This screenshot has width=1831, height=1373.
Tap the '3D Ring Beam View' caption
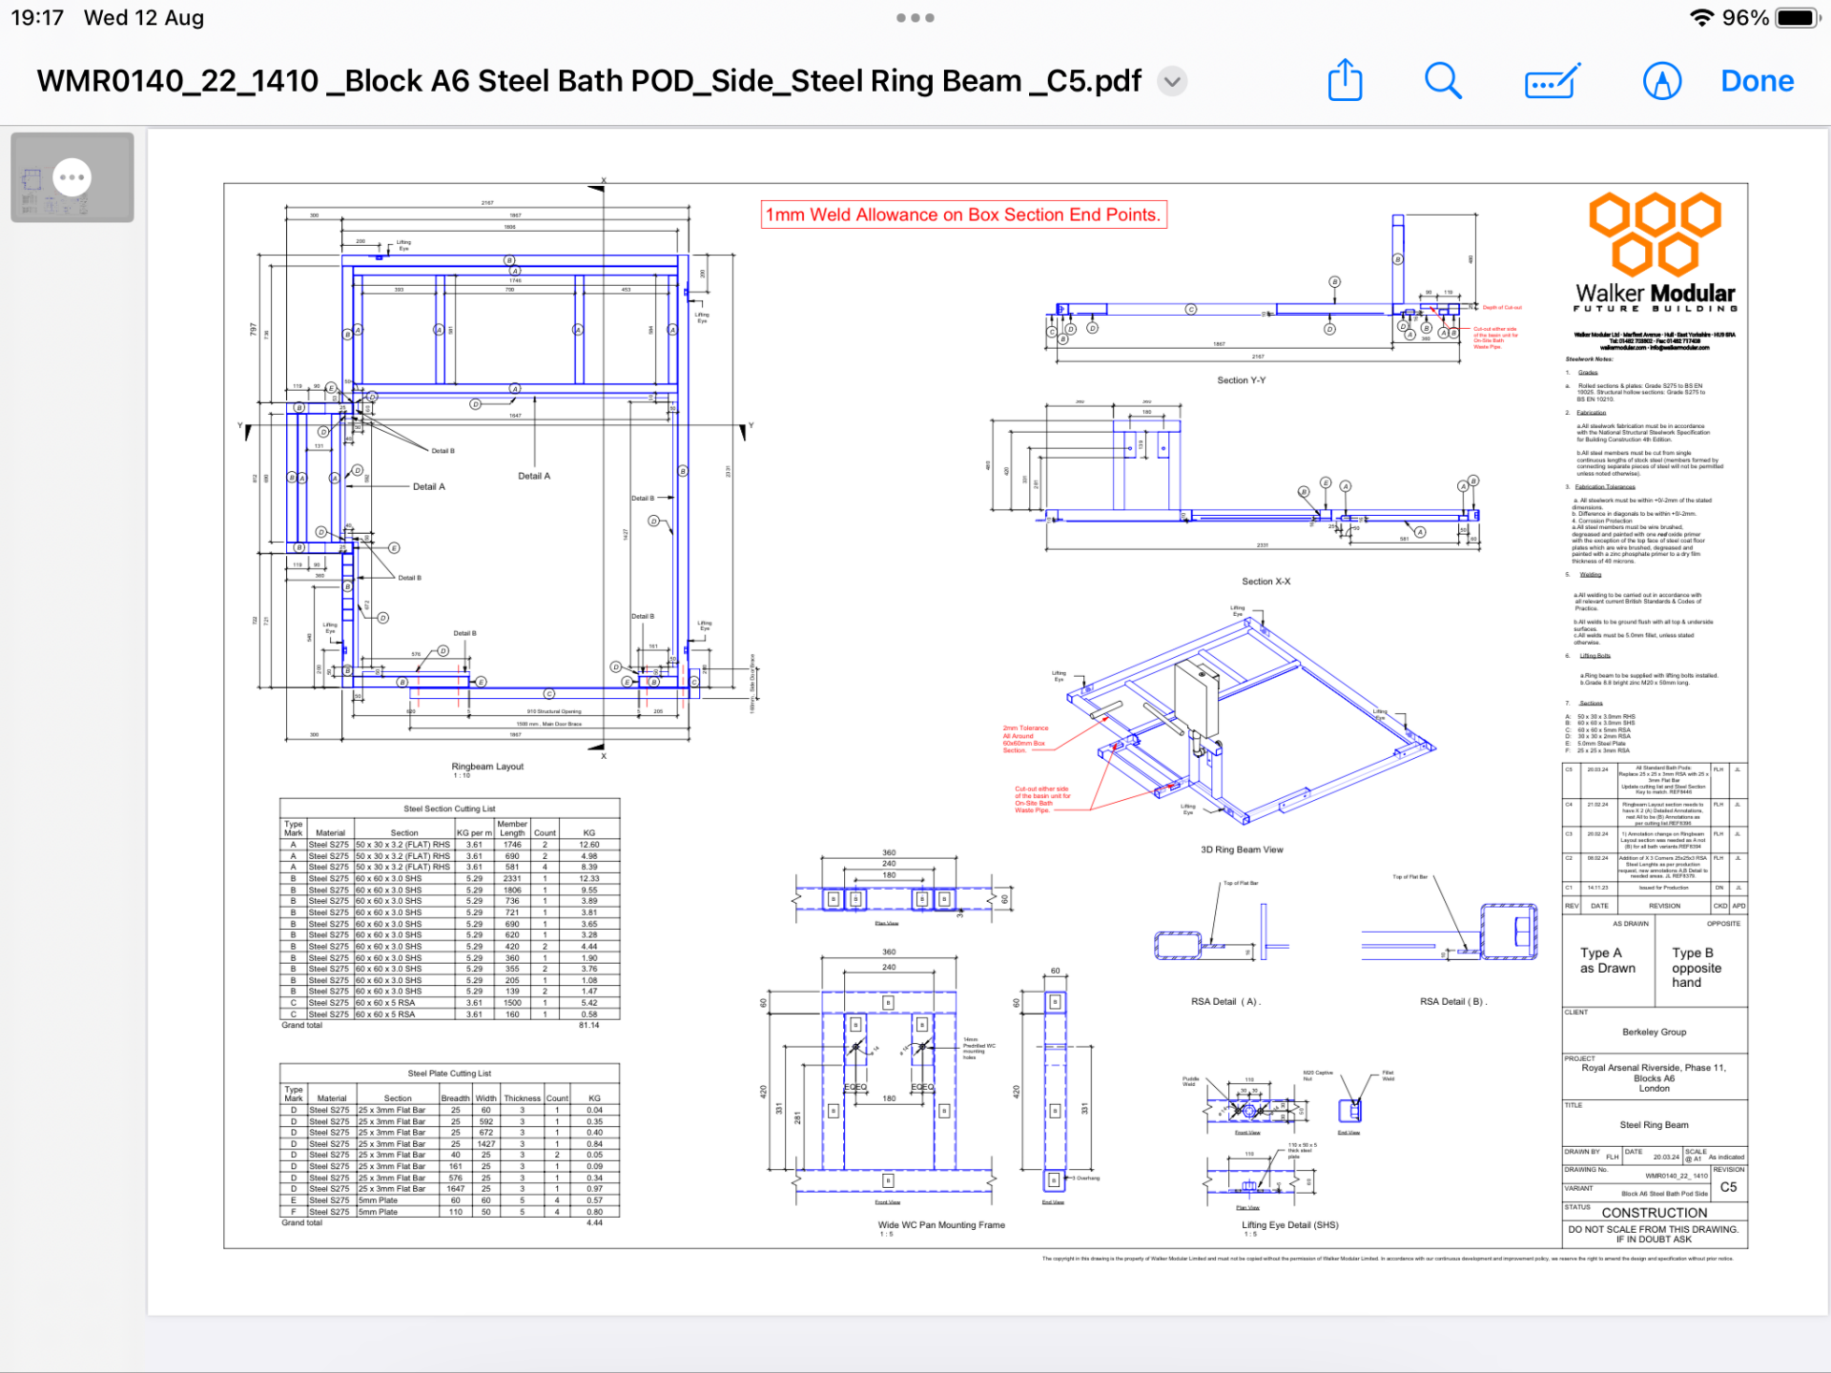coord(1242,850)
